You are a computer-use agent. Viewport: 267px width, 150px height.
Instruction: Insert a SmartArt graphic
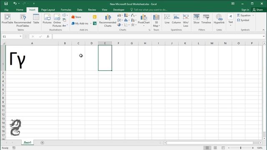(64, 20)
